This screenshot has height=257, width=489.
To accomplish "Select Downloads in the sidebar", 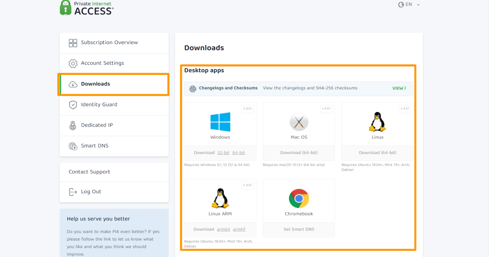I will pos(114,84).
